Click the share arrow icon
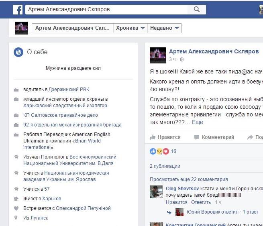Screen dimensions: 263x226 point(250,137)
